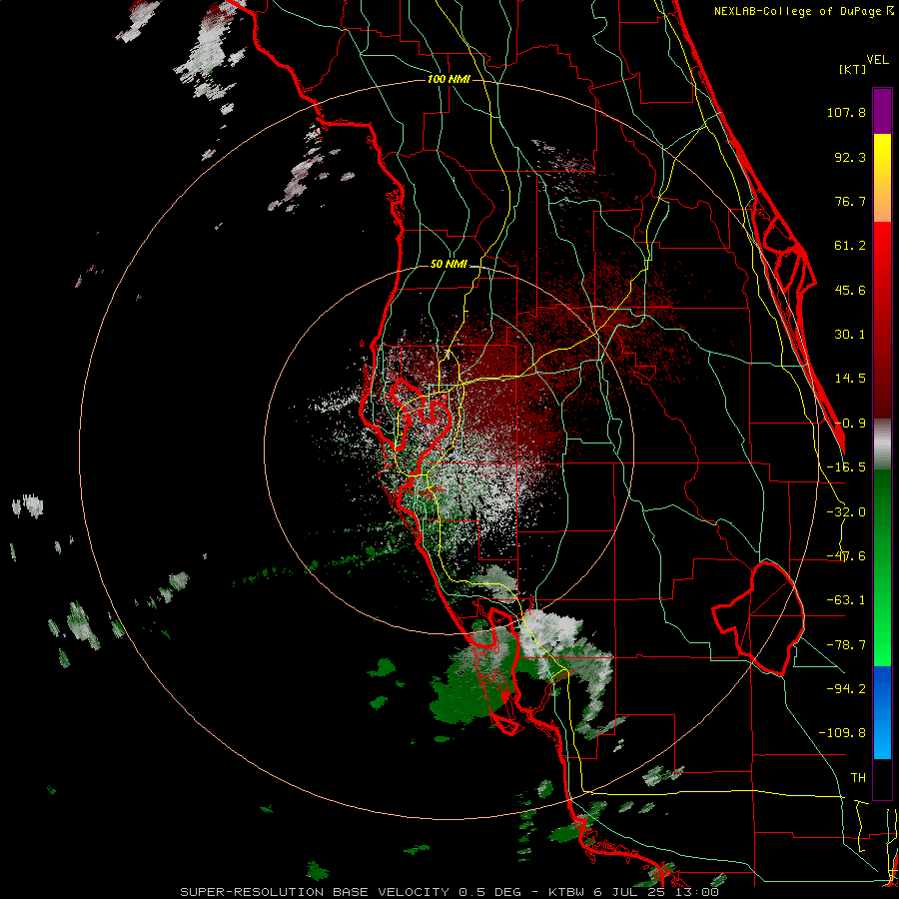Select the 92.3 value on velocity scale
This screenshot has width=899, height=899.
[850, 157]
